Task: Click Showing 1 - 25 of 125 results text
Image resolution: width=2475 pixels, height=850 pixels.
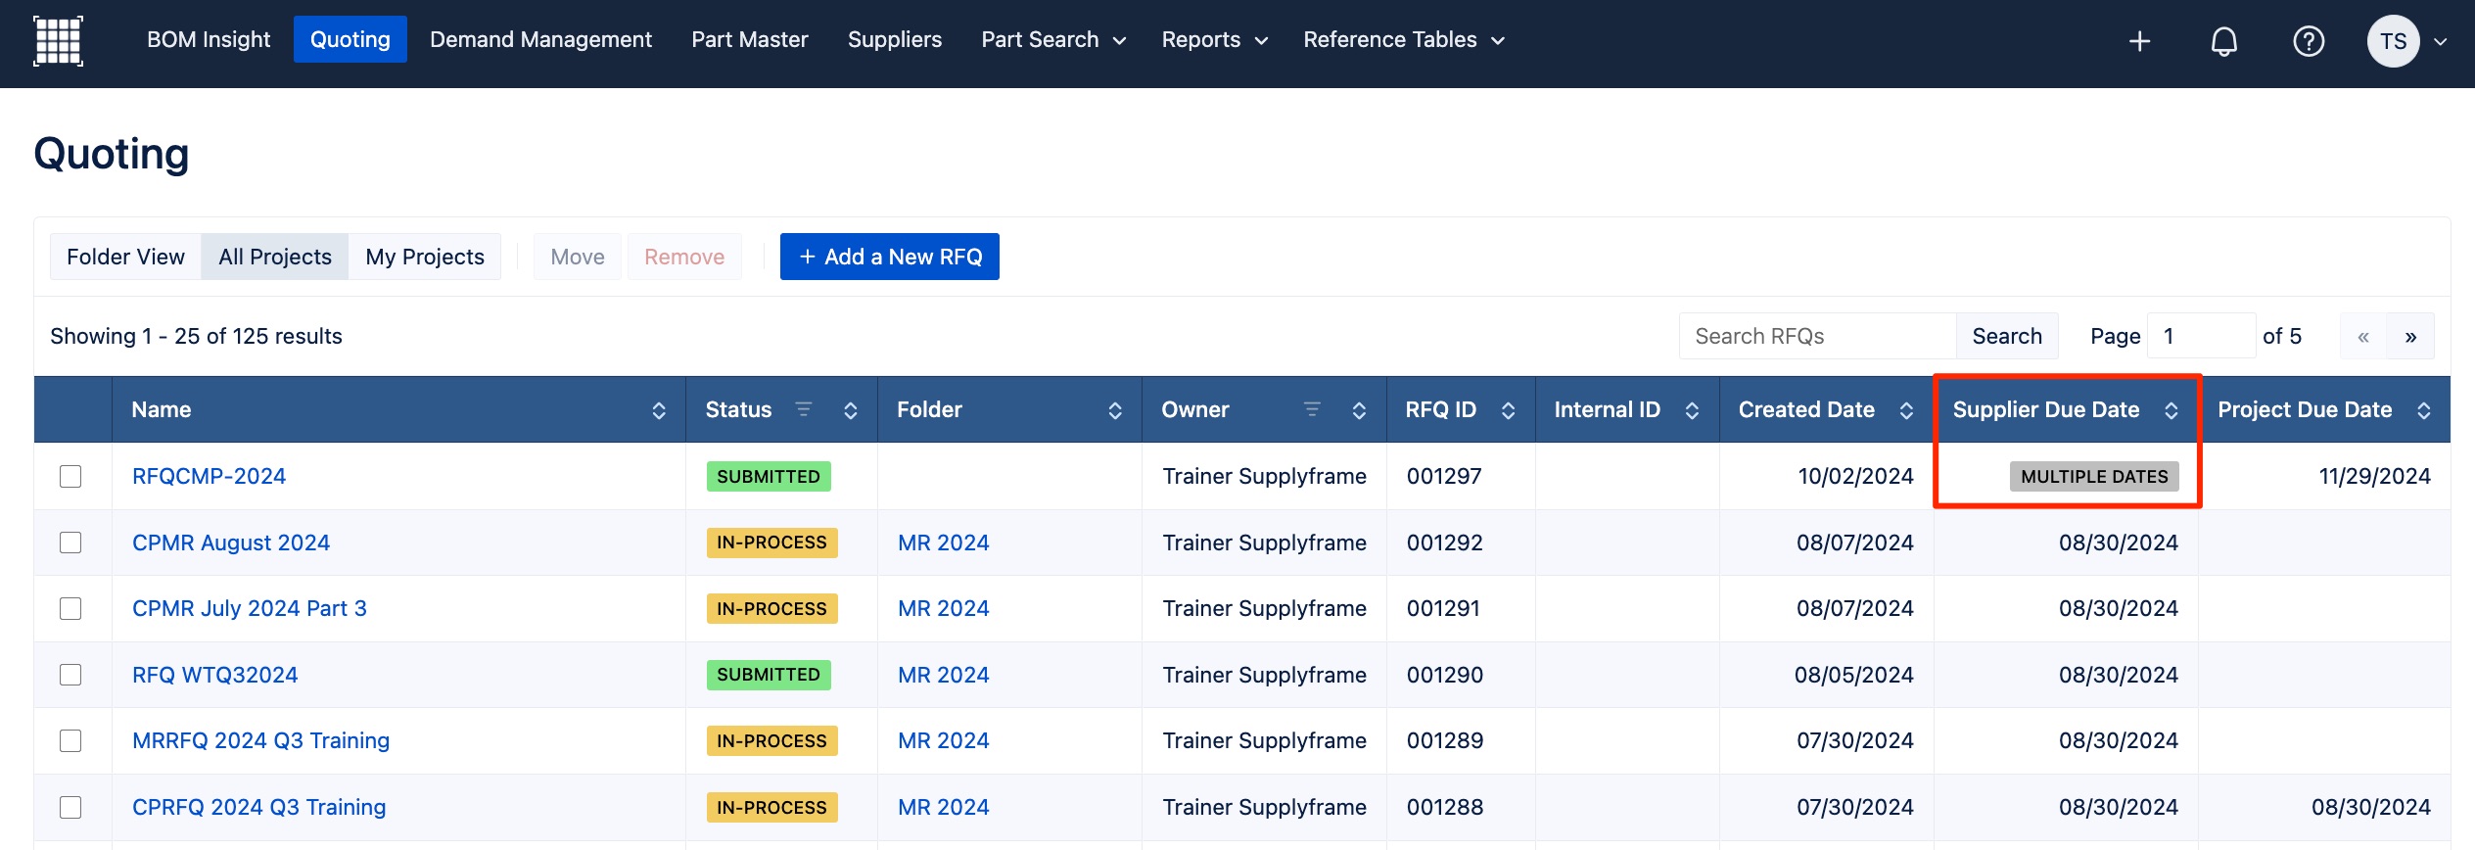Action: click(x=196, y=336)
